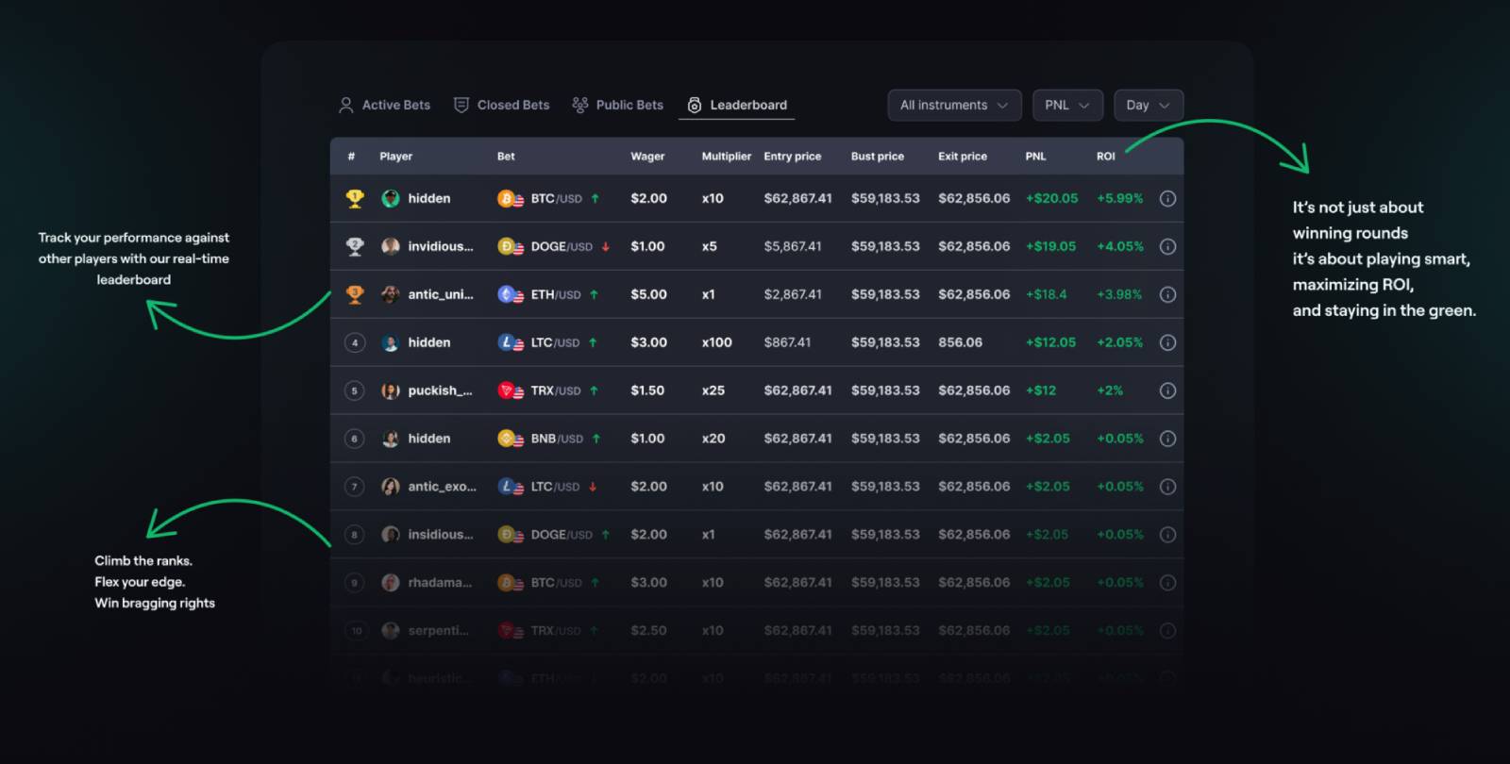
Task: Click the avatar of player invidious
Action: pos(390,246)
